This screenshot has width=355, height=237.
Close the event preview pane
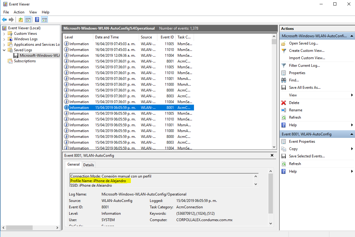click(272, 155)
